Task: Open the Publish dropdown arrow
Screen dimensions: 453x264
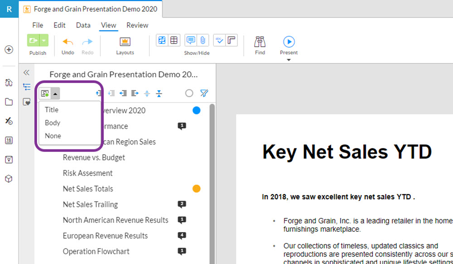Action: [43, 40]
